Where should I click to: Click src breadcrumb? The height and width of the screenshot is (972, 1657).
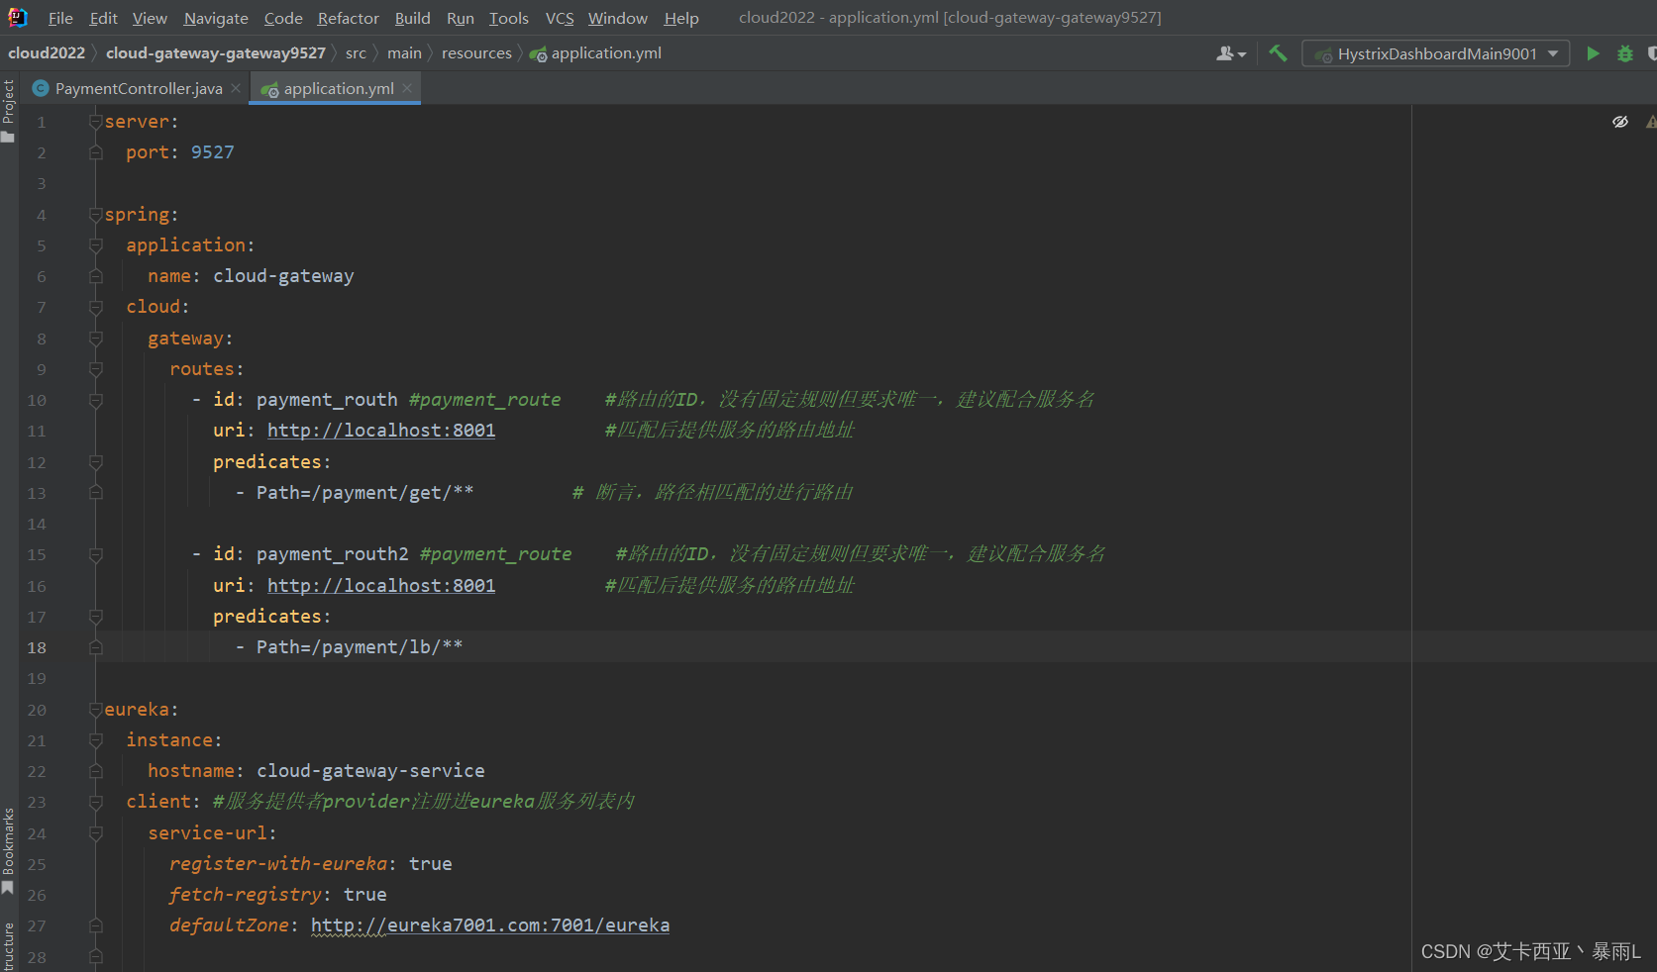click(356, 52)
